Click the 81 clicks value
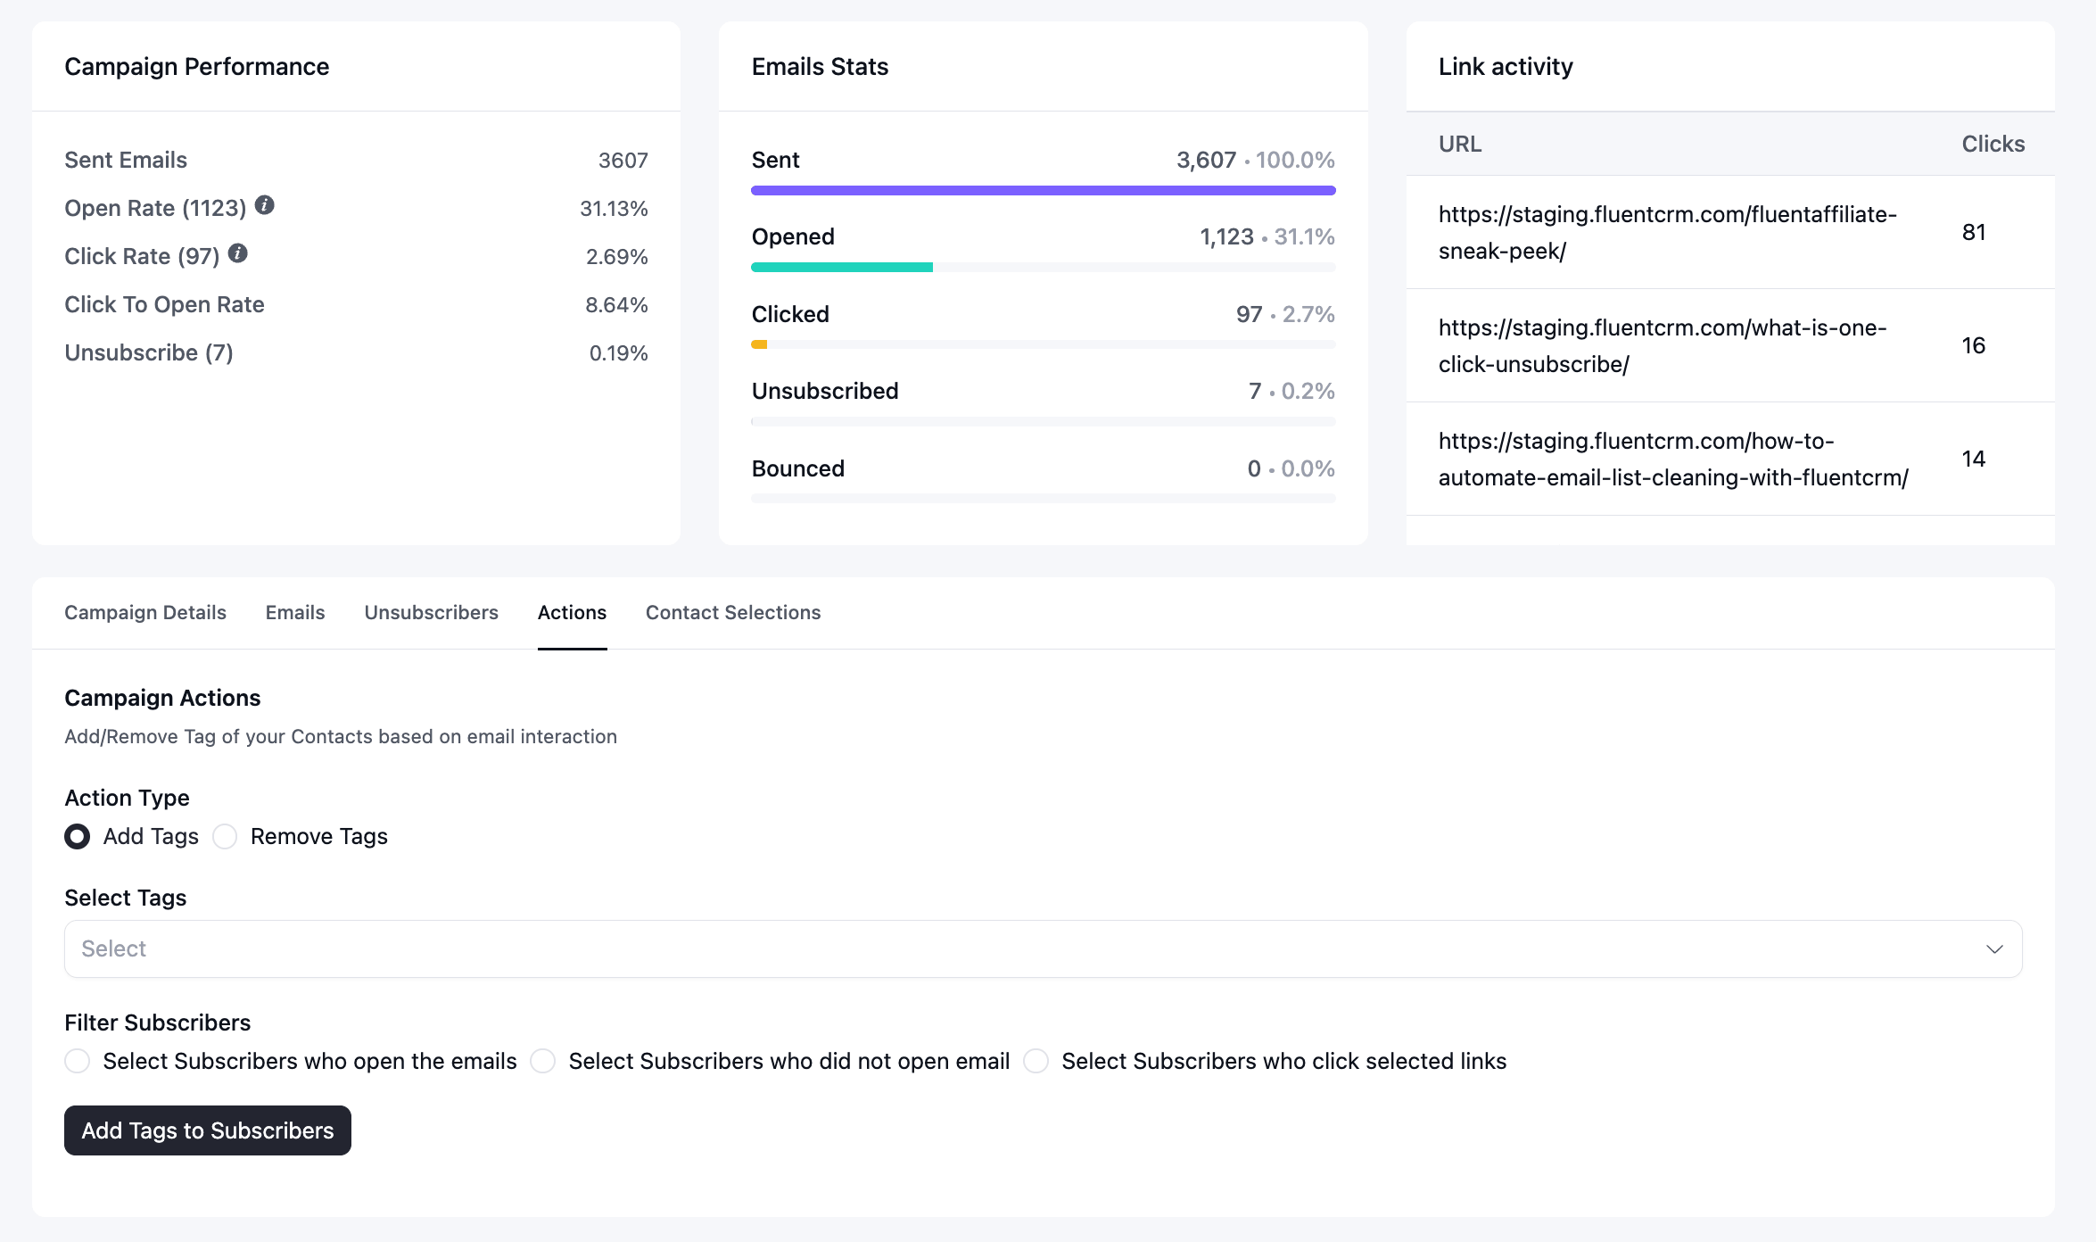 [1974, 232]
